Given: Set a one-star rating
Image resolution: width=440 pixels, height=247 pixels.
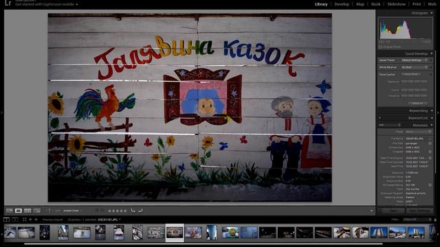Looking at the screenshot, I should tap(110, 211).
